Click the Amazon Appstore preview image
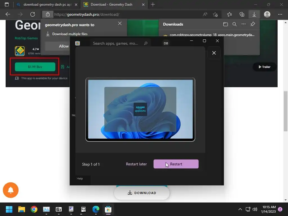 pos(140,109)
